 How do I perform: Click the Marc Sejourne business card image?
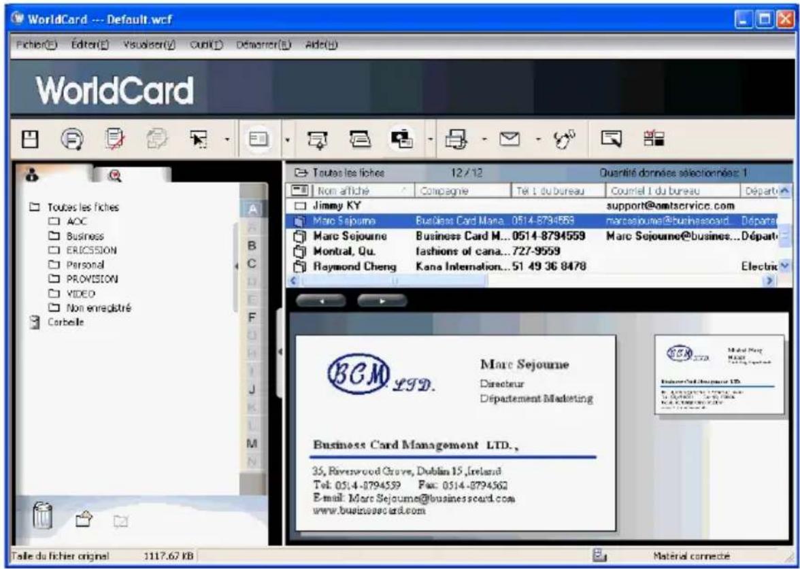(x=456, y=433)
